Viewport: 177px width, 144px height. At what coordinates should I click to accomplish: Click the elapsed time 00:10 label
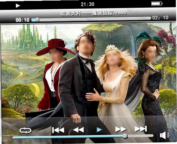22,20
